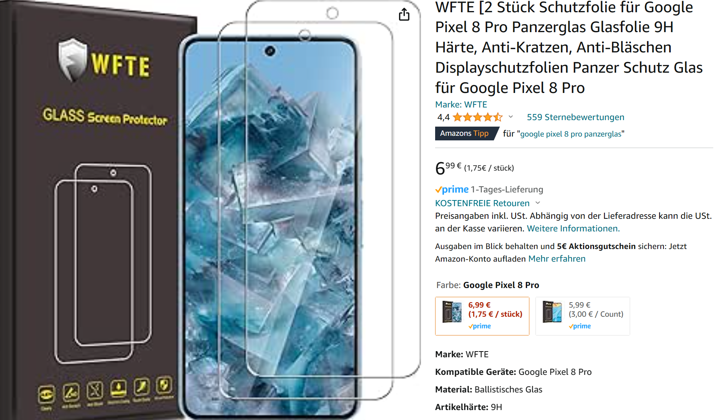This screenshot has width=714, height=420.
Task: Open the 559 Sternebewertungen link
Action: tap(575, 117)
